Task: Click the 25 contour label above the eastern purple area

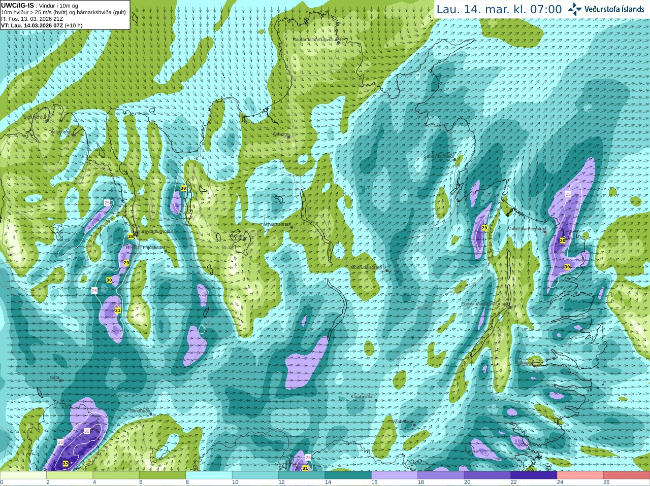Action: click(568, 194)
